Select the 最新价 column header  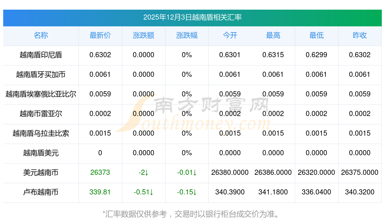point(100,35)
